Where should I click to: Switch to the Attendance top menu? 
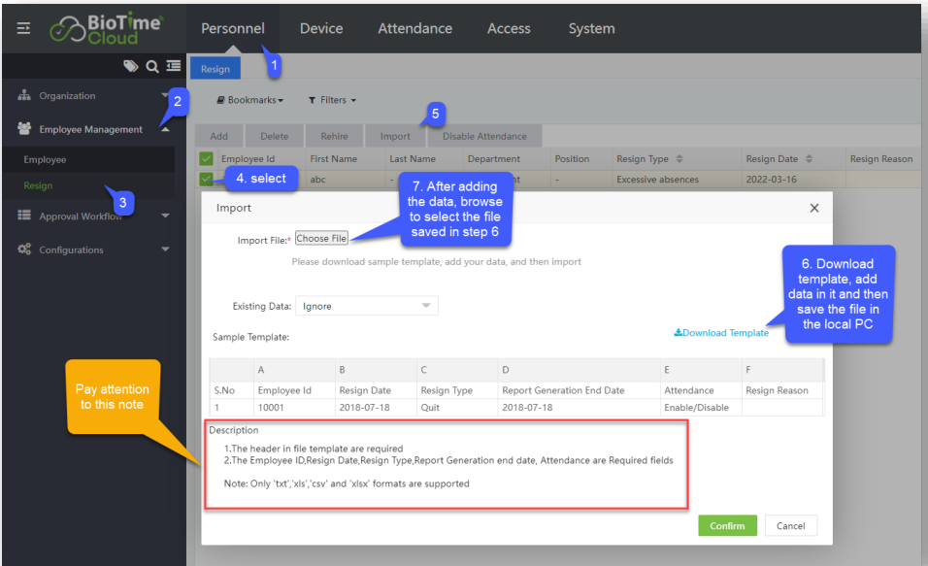pos(414,28)
